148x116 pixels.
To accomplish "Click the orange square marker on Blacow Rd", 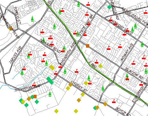I will (88, 46).
